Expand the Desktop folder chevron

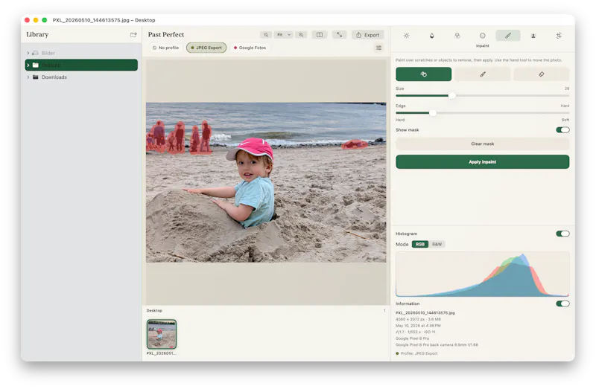click(x=28, y=65)
